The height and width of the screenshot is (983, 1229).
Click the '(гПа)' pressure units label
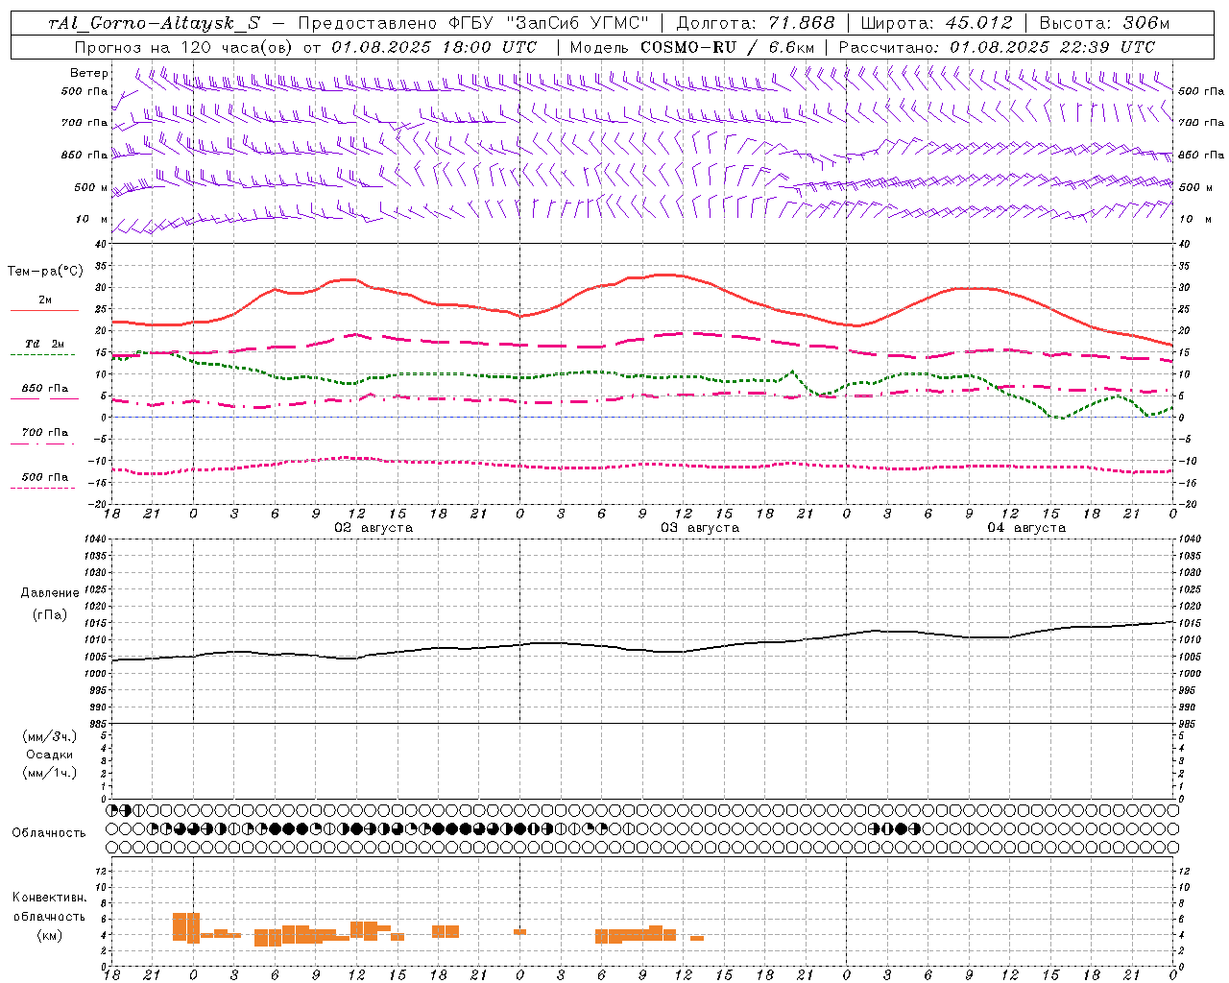pyautogui.click(x=50, y=614)
